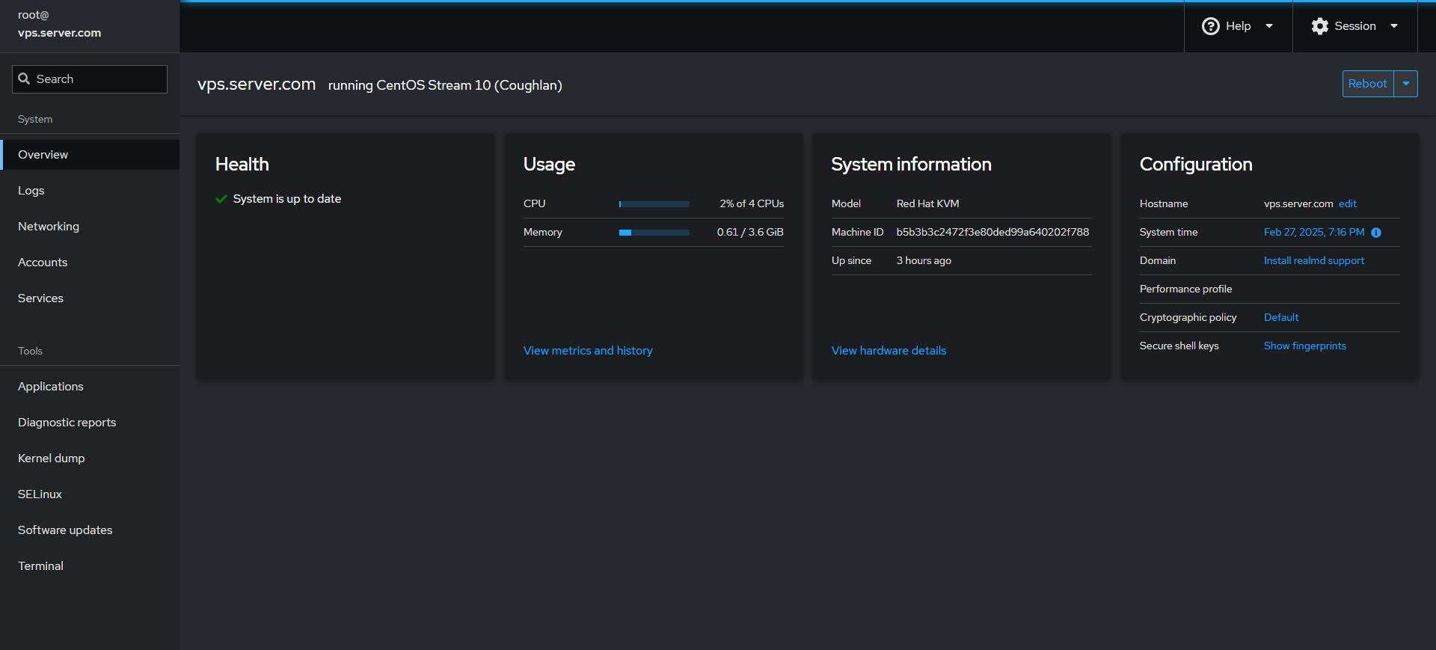The height and width of the screenshot is (650, 1436).
Task: Click System is up to date text
Action: click(287, 199)
